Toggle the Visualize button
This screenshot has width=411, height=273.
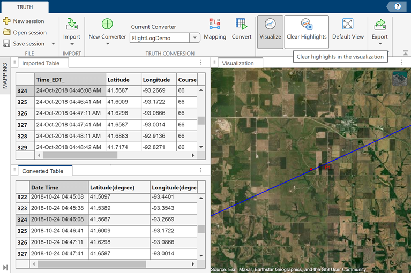tap(270, 29)
